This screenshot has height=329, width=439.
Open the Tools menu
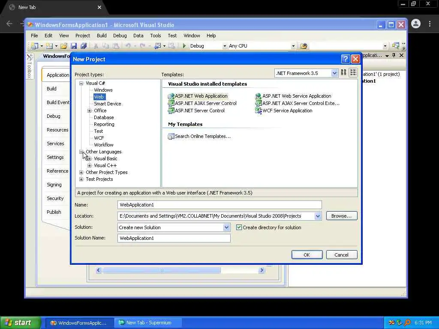coord(155,36)
